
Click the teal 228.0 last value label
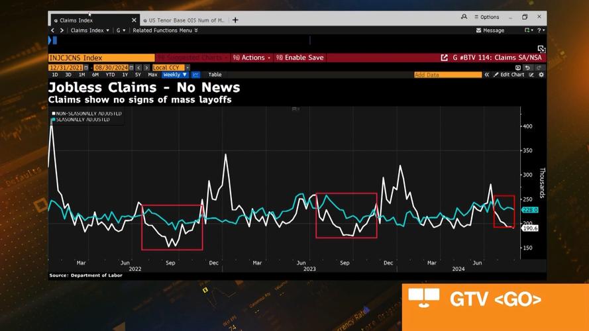530,210
